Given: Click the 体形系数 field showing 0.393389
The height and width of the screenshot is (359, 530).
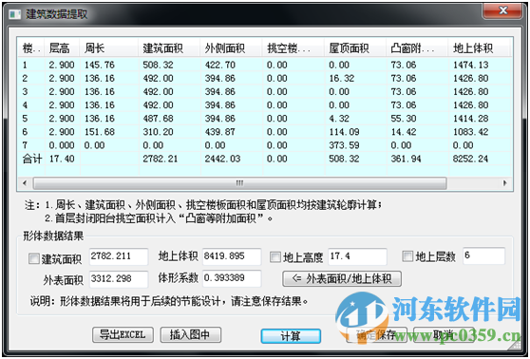Looking at the screenshot, I should pyautogui.click(x=232, y=278).
